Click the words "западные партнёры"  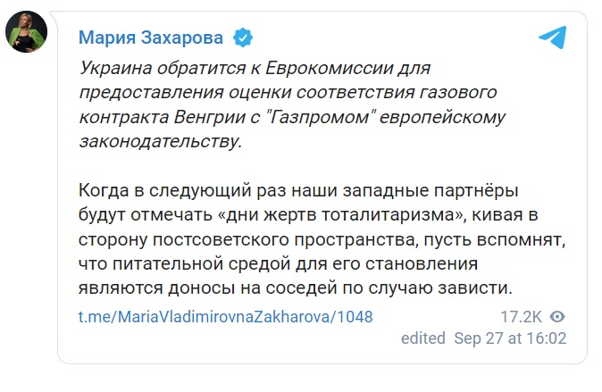coord(430,191)
